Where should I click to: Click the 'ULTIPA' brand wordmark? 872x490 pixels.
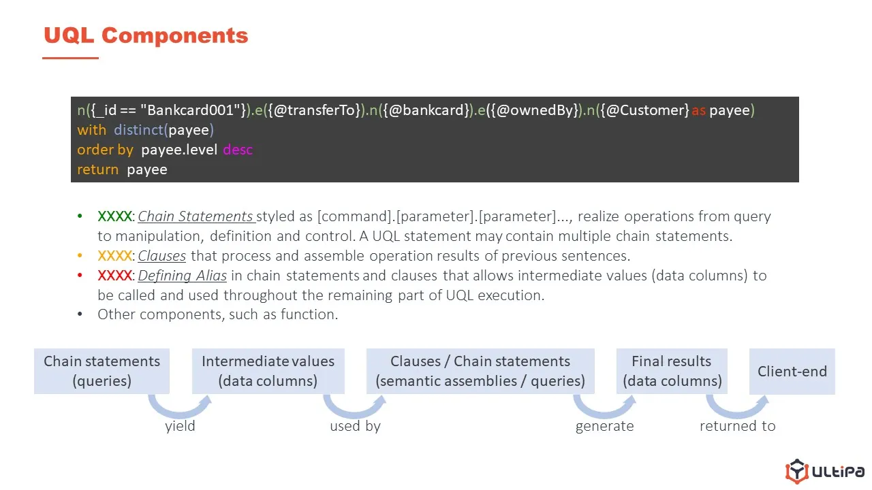point(839,472)
